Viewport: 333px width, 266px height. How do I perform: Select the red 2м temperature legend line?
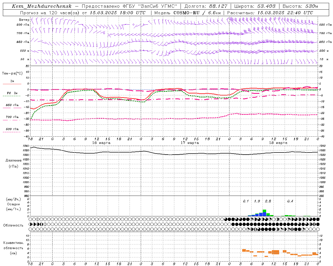click(12, 84)
